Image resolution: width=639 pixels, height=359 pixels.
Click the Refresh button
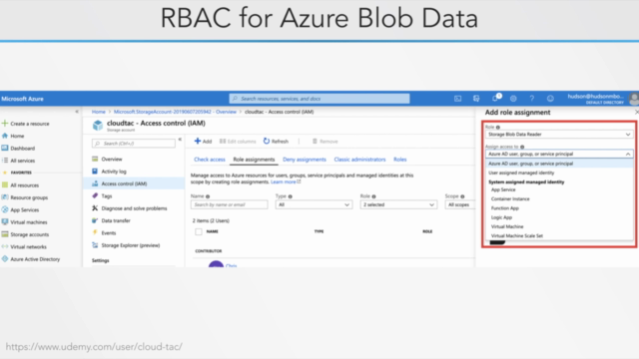pos(276,142)
